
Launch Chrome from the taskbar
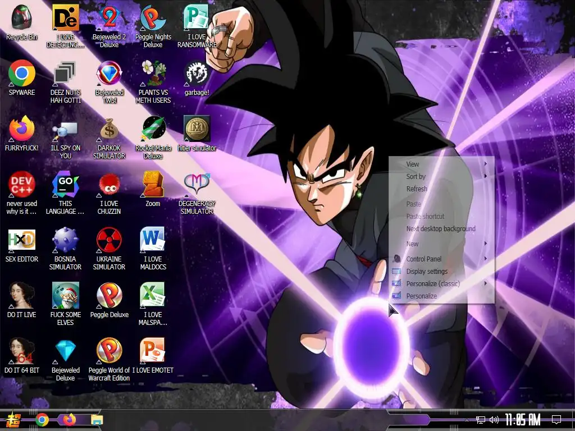[42, 420]
